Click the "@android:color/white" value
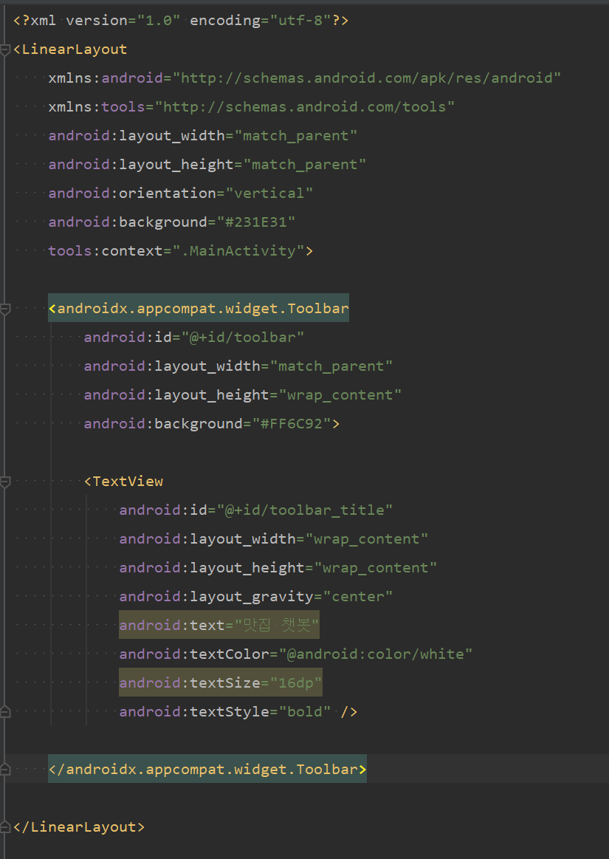 [x=375, y=654]
